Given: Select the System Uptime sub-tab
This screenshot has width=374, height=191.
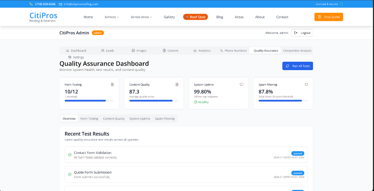Looking at the screenshot, I should click(140, 119).
